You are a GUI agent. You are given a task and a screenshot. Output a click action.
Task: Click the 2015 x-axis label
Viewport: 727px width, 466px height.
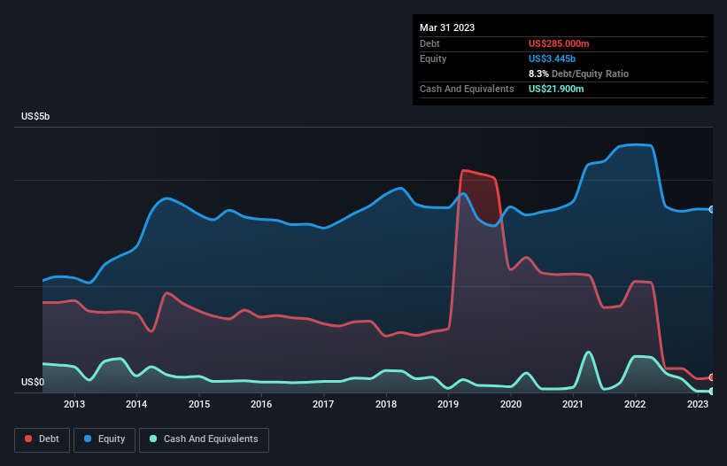[199, 404]
